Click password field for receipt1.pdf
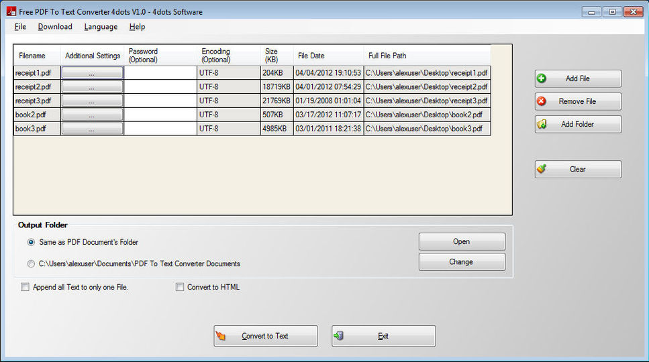This screenshot has width=649, height=362. click(x=160, y=72)
